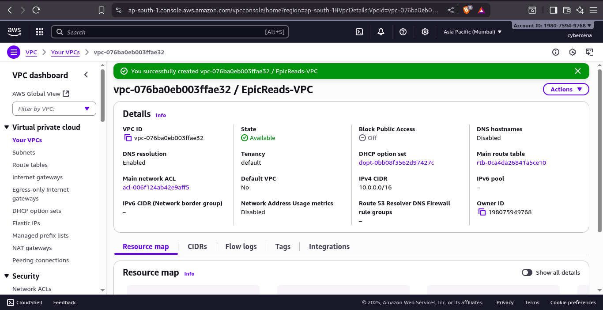Click the hexagon preferences icon near breadcrumbs

573,52
